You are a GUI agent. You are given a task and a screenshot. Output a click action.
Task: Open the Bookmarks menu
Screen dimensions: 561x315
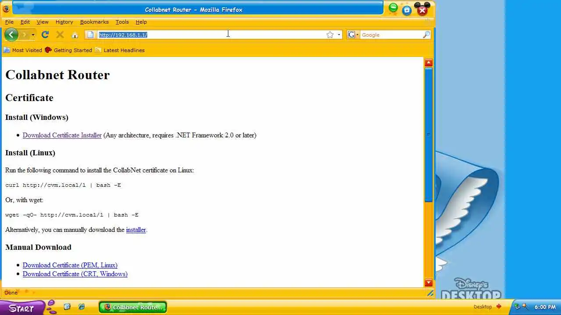pos(94,22)
